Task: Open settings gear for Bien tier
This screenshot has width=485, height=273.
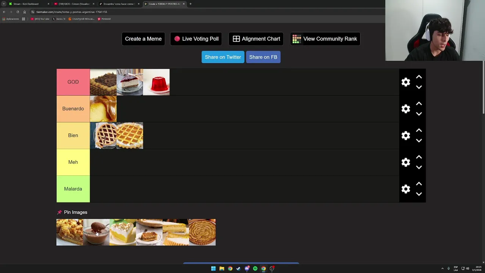Action: click(x=406, y=135)
